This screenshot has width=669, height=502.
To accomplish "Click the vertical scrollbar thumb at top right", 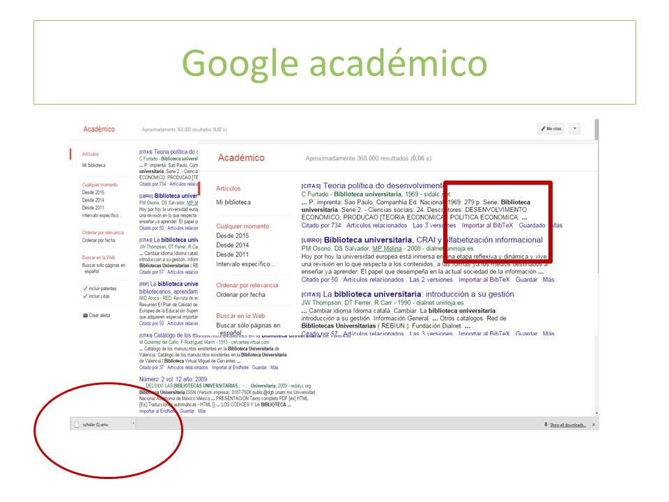I will tap(597, 130).
